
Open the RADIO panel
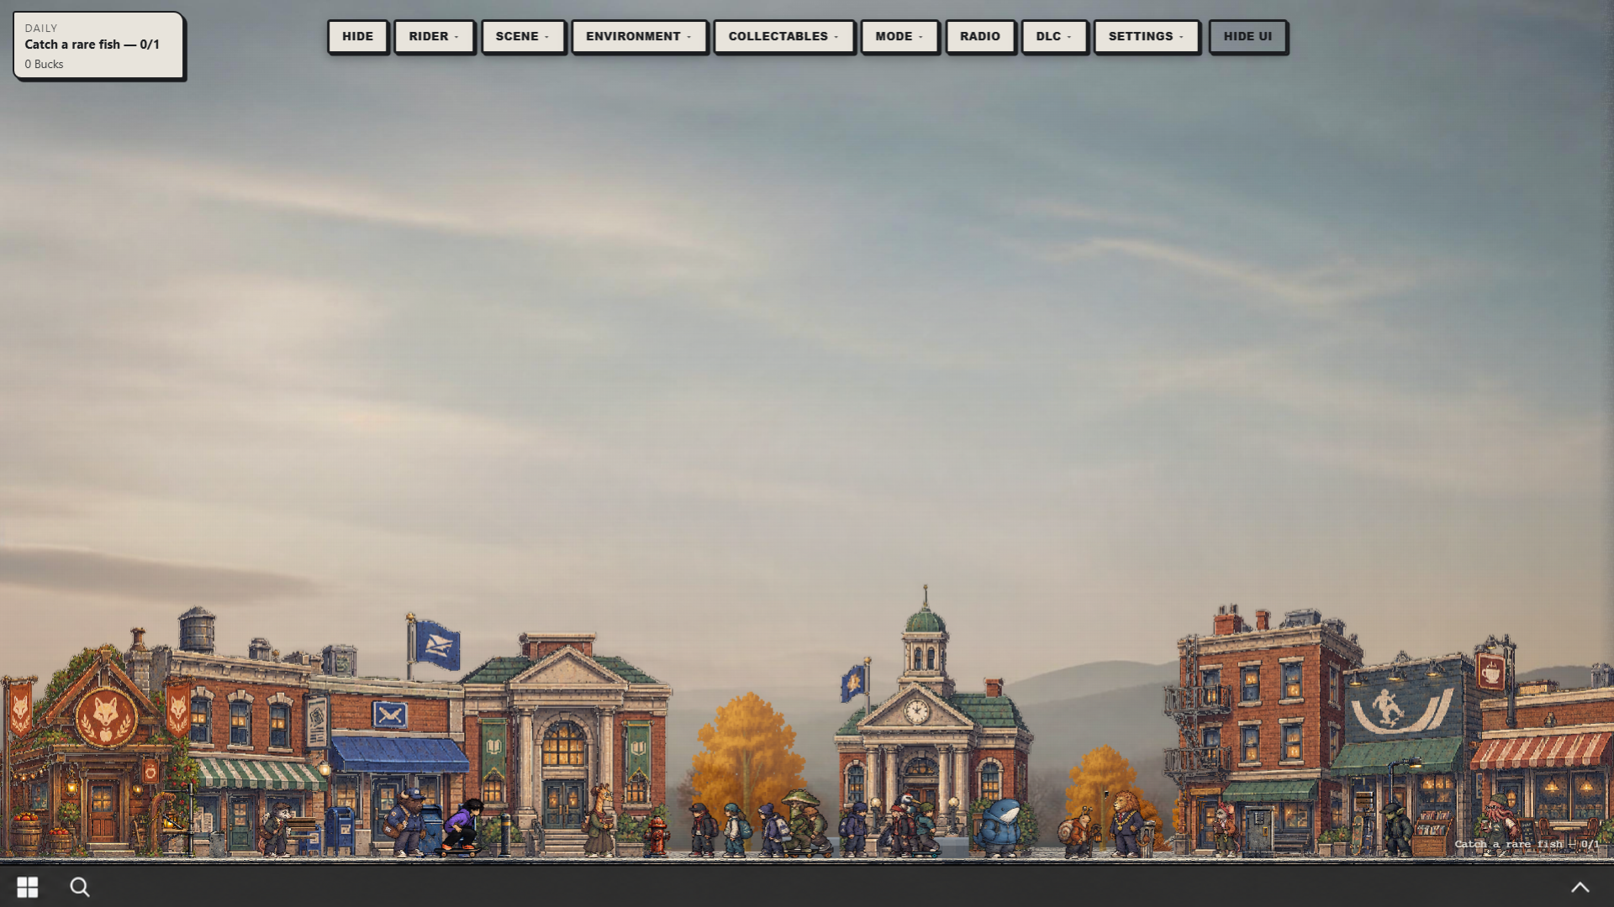pos(980,37)
